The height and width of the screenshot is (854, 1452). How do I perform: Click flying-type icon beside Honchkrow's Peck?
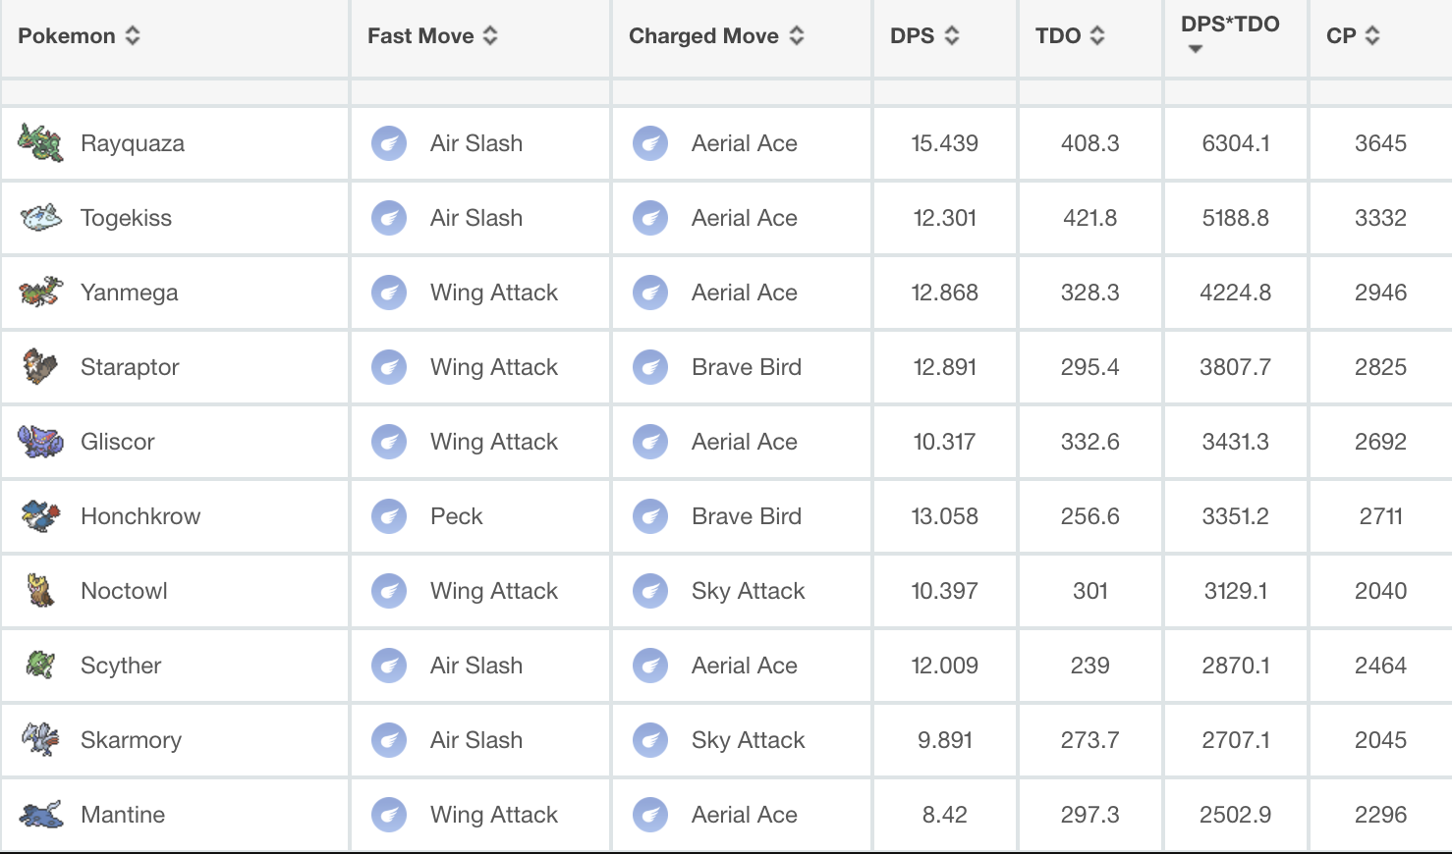coord(389,516)
